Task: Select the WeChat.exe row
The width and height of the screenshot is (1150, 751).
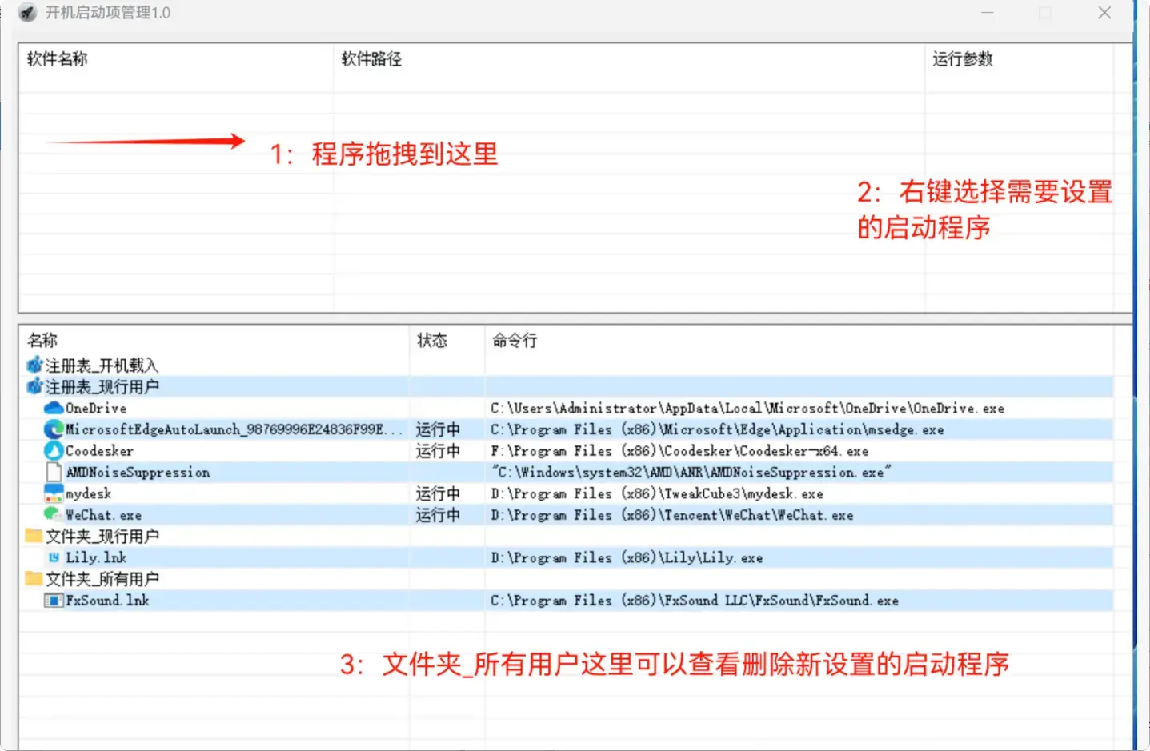Action: point(102,515)
